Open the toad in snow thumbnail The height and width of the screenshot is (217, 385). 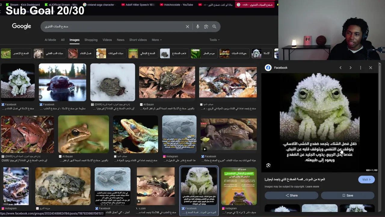[112, 82]
